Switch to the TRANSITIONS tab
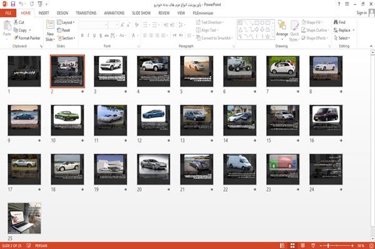Viewport: 375px width, 249px height. [x=86, y=13]
